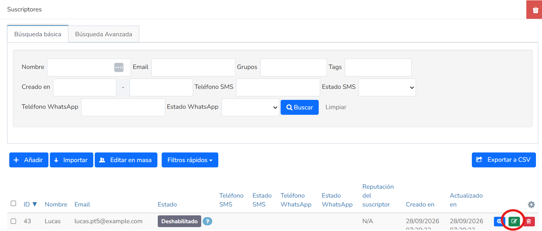Image resolution: width=542 pixels, height=231 pixels.
Task: Click Exportar a CSV button
Action: 504,160
